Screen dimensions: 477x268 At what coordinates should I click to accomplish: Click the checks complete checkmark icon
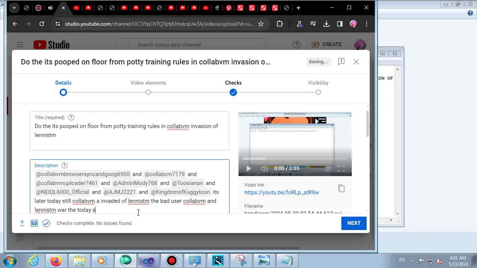click(x=46, y=223)
